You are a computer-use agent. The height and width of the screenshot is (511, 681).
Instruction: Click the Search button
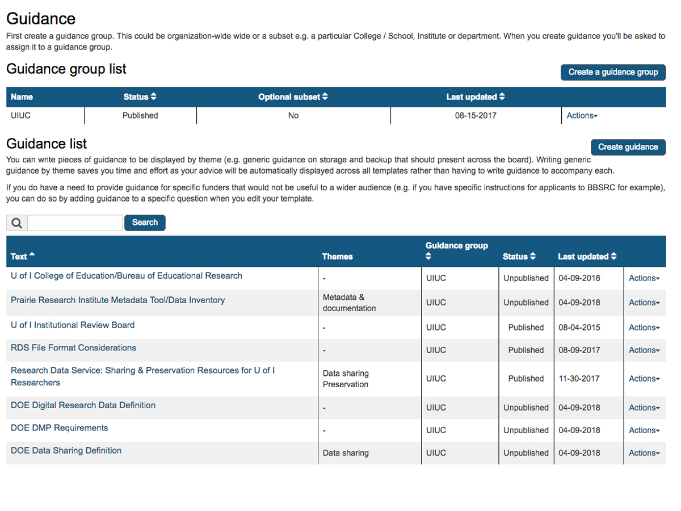pyautogui.click(x=145, y=223)
